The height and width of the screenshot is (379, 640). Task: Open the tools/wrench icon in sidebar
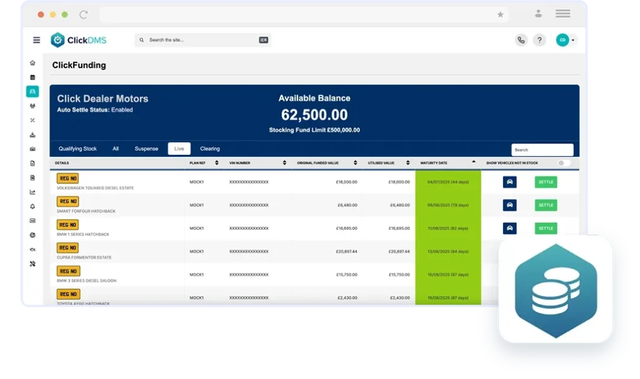tap(32, 264)
